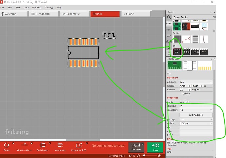Switch to the Code view tab
Screen dimensions: 226x158
[x=136, y=14]
